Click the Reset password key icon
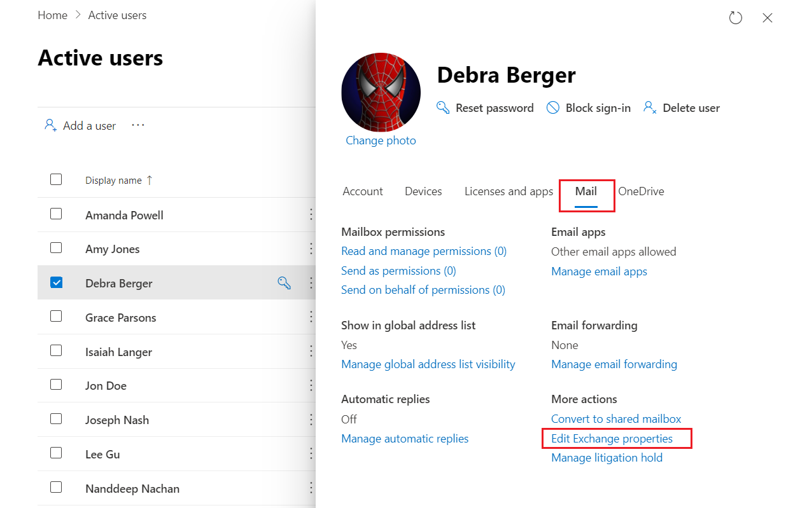The width and height of the screenshot is (786, 508). click(x=443, y=107)
